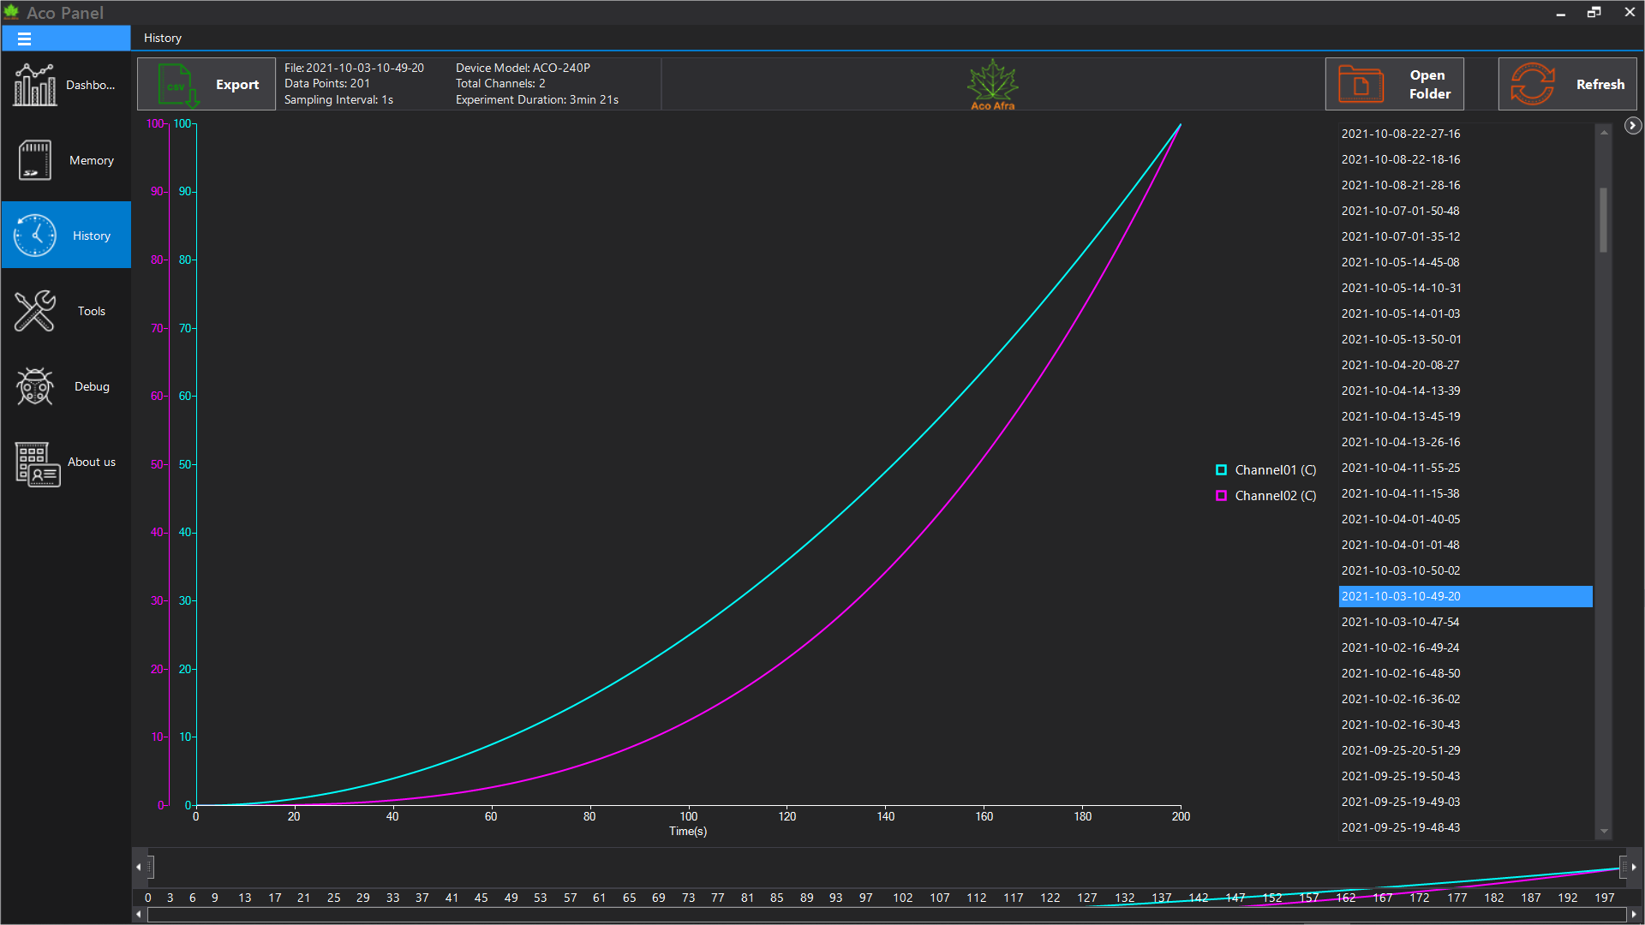The height and width of the screenshot is (925, 1645).
Task: Click range selector right arrow
Action: coord(1634,867)
